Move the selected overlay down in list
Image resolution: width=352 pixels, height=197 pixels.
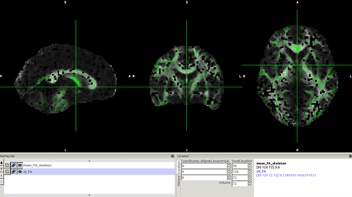2,169
